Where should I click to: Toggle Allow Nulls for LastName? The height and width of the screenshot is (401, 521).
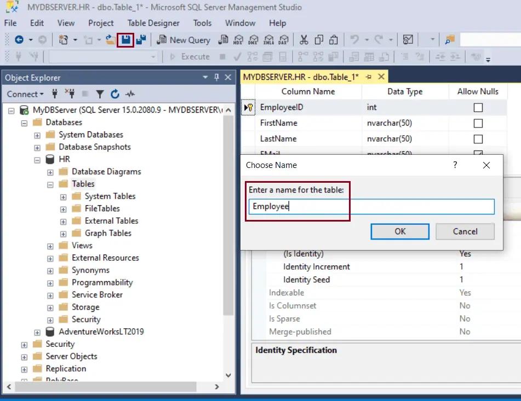pyautogui.click(x=477, y=138)
